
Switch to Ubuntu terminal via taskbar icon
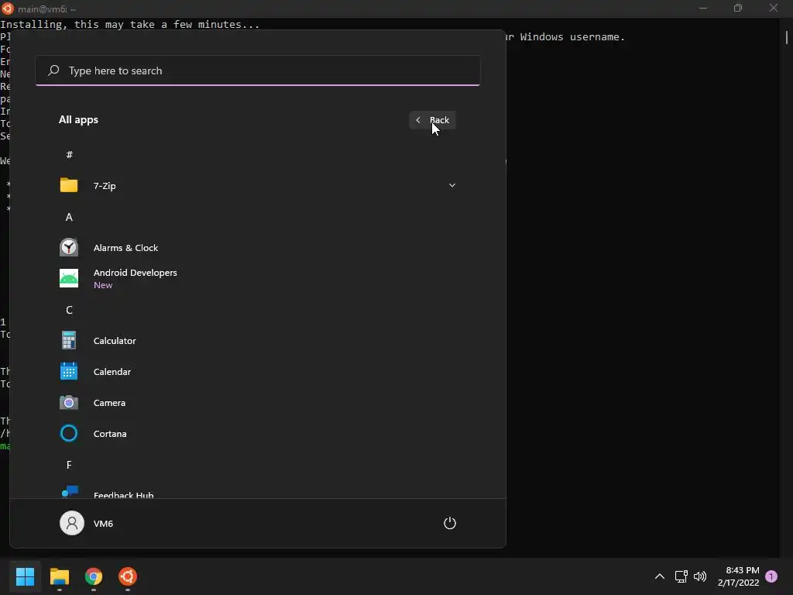pyautogui.click(x=128, y=576)
